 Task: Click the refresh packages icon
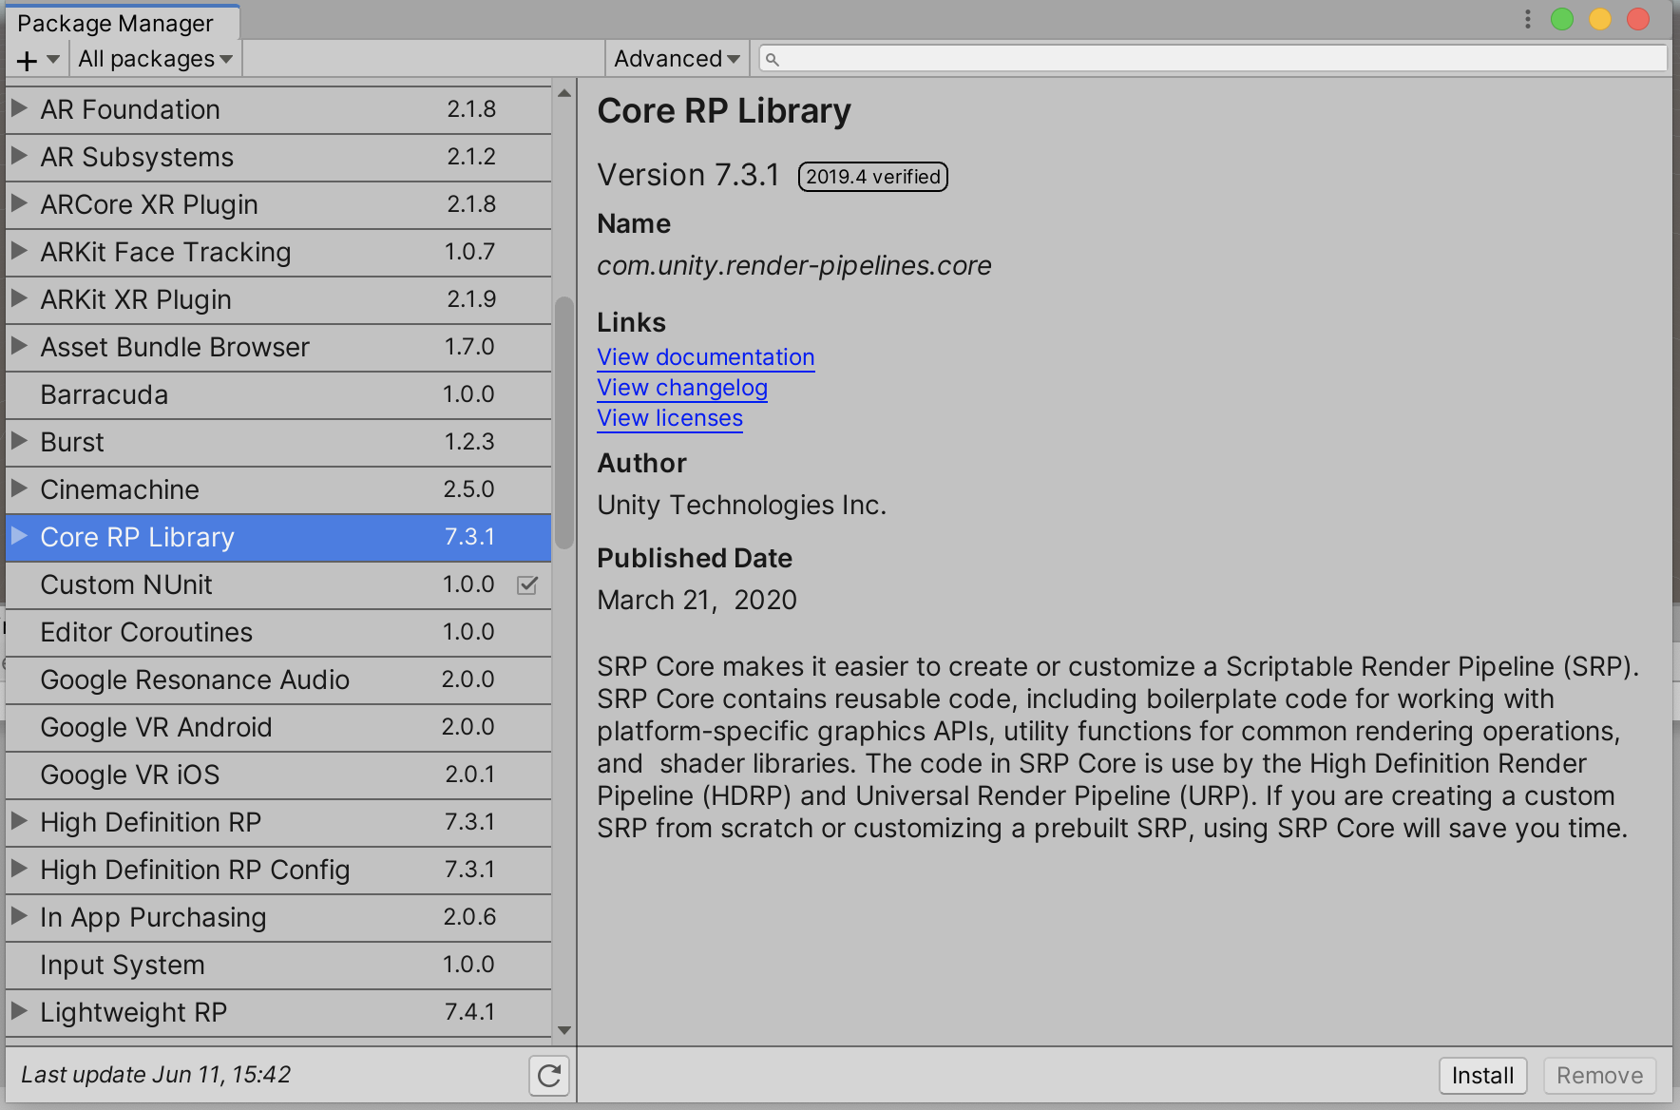(549, 1075)
